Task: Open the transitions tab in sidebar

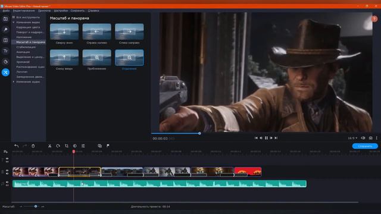Action: pyautogui.click(x=5, y=40)
